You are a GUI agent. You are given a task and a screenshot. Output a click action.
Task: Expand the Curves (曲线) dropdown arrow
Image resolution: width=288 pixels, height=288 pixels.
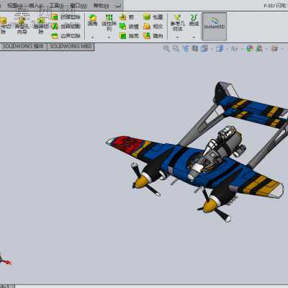[194, 37]
